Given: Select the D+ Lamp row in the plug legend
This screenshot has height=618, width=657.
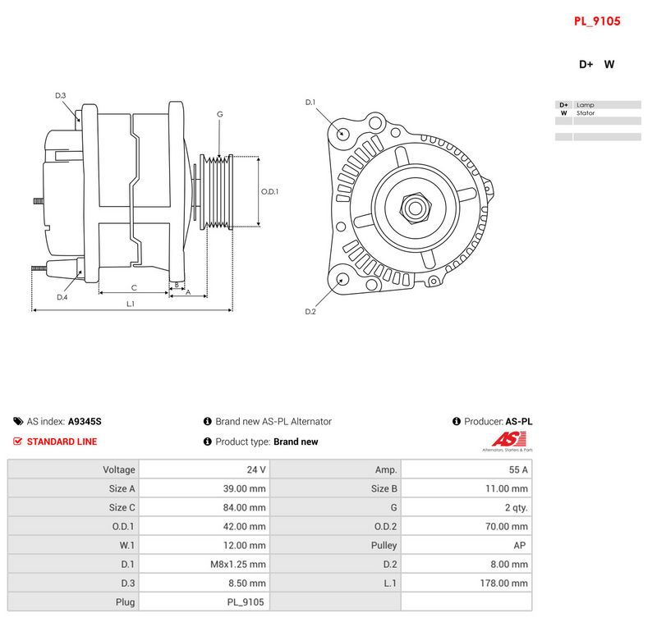Looking at the screenshot, I should 598,105.
